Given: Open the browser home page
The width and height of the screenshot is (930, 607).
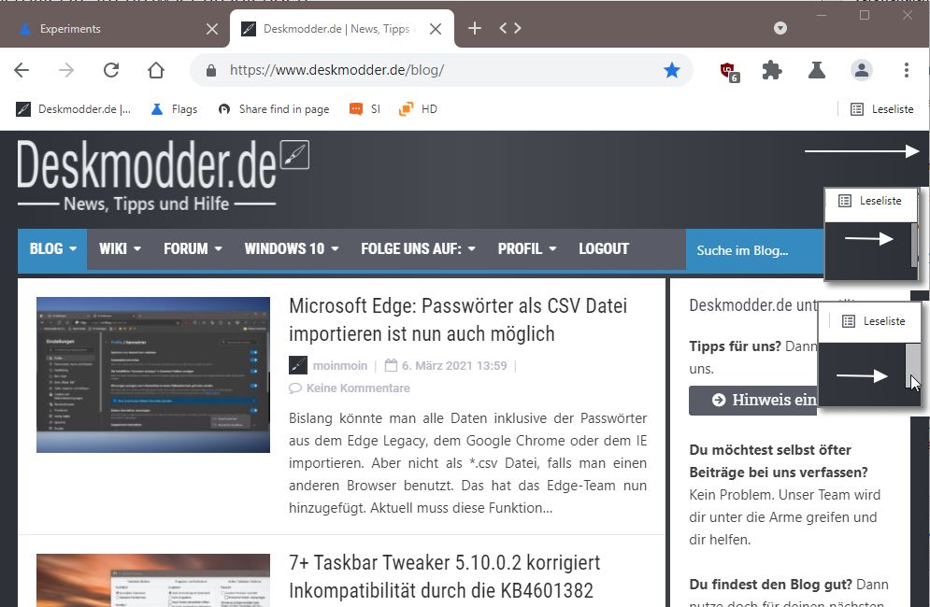Looking at the screenshot, I should (156, 70).
